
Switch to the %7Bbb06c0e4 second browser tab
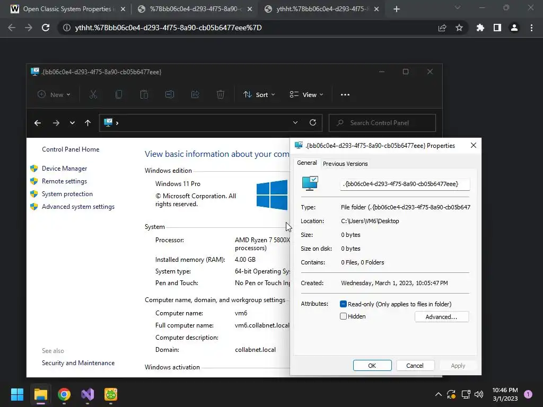point(195,10)
